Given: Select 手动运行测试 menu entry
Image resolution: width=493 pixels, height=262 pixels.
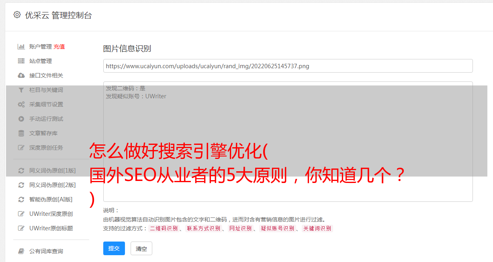Looking at the screenshot, I should 46,119.
